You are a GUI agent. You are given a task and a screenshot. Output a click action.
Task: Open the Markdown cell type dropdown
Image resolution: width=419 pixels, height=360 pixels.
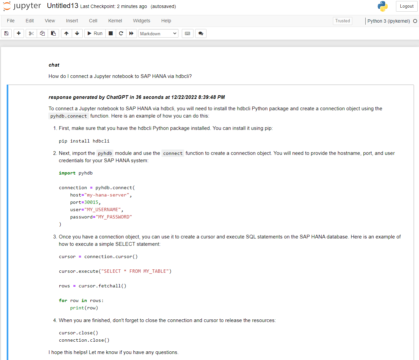158,33
